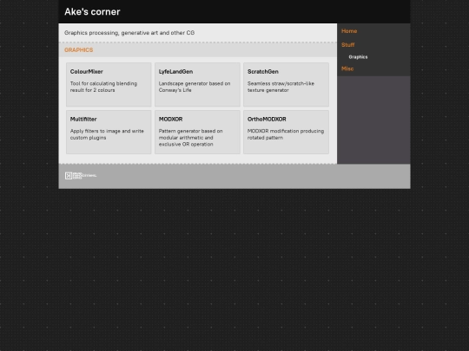Click 'Apply filters to image' description

point(107,134)
